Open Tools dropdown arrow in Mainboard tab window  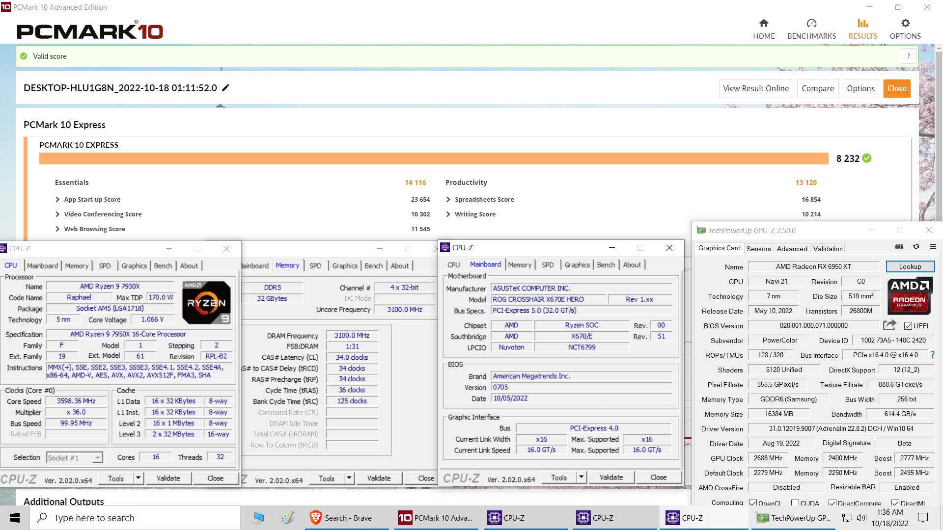[581, 477]
